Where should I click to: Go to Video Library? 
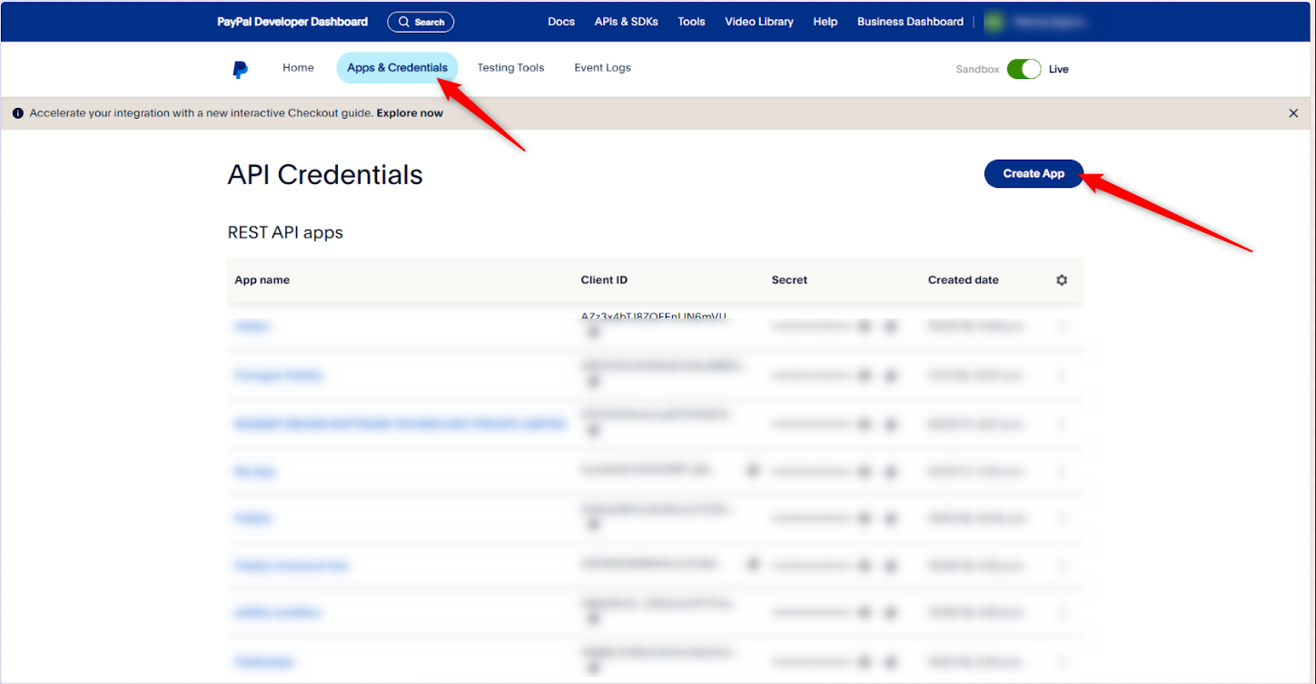point(759,22)
